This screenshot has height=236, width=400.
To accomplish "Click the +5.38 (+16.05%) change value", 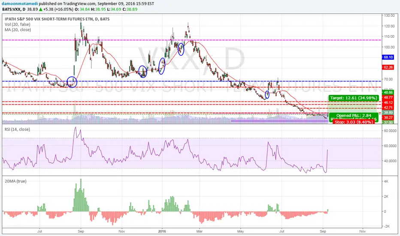I will click(x=58, y=9).
